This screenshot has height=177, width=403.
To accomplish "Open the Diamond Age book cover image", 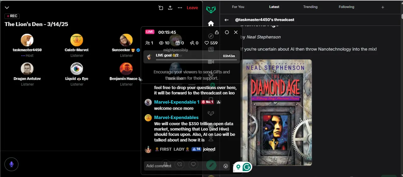I will click(276, 112).
